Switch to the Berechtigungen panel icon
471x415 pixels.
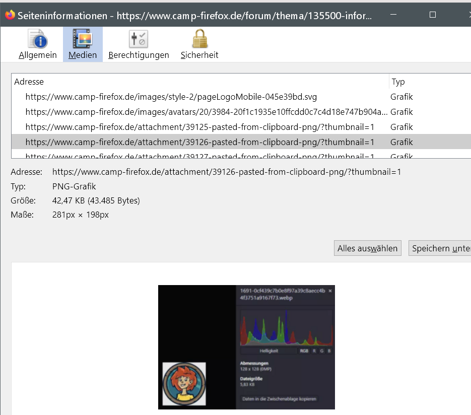click(x=139, y=44)
